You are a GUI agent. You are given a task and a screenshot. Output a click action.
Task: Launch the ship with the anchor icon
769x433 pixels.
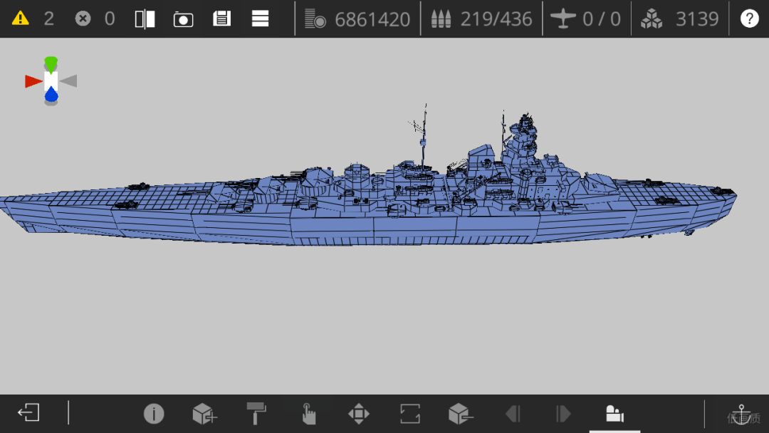pyautogui.click(x=741, y=414)
